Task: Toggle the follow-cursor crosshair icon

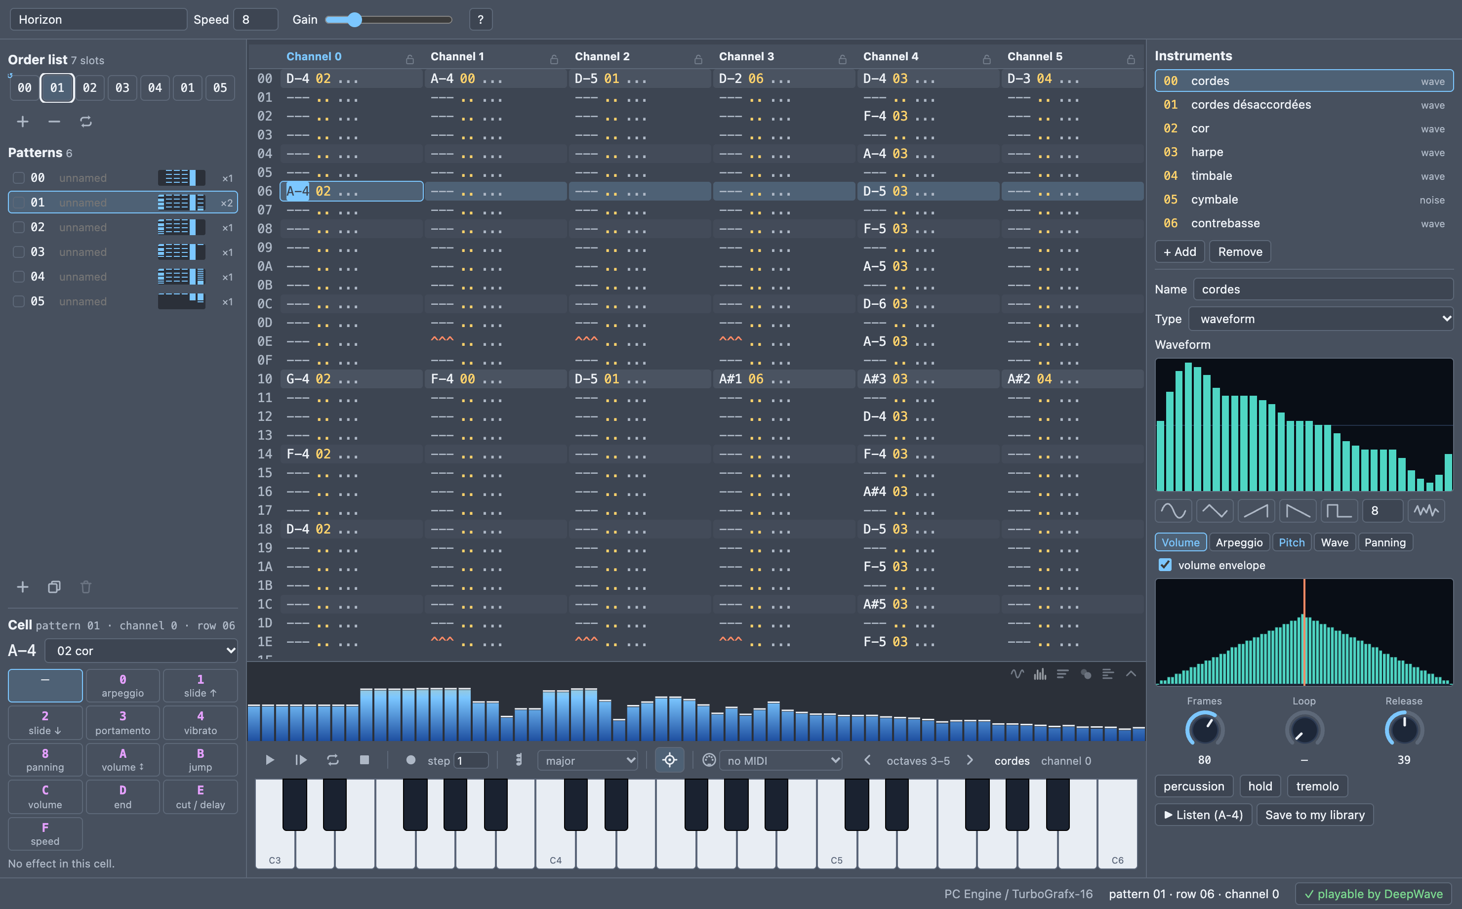Action: pos(669,760)
